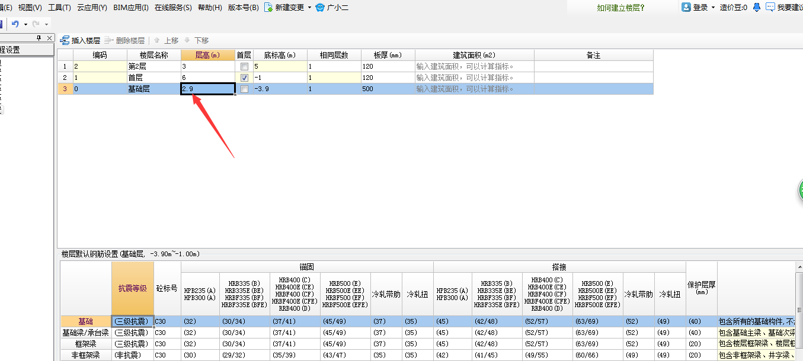Viewport: 803px width, 361px height.
Task: Click the 造价豆:0 balance label
Action: 733,8
